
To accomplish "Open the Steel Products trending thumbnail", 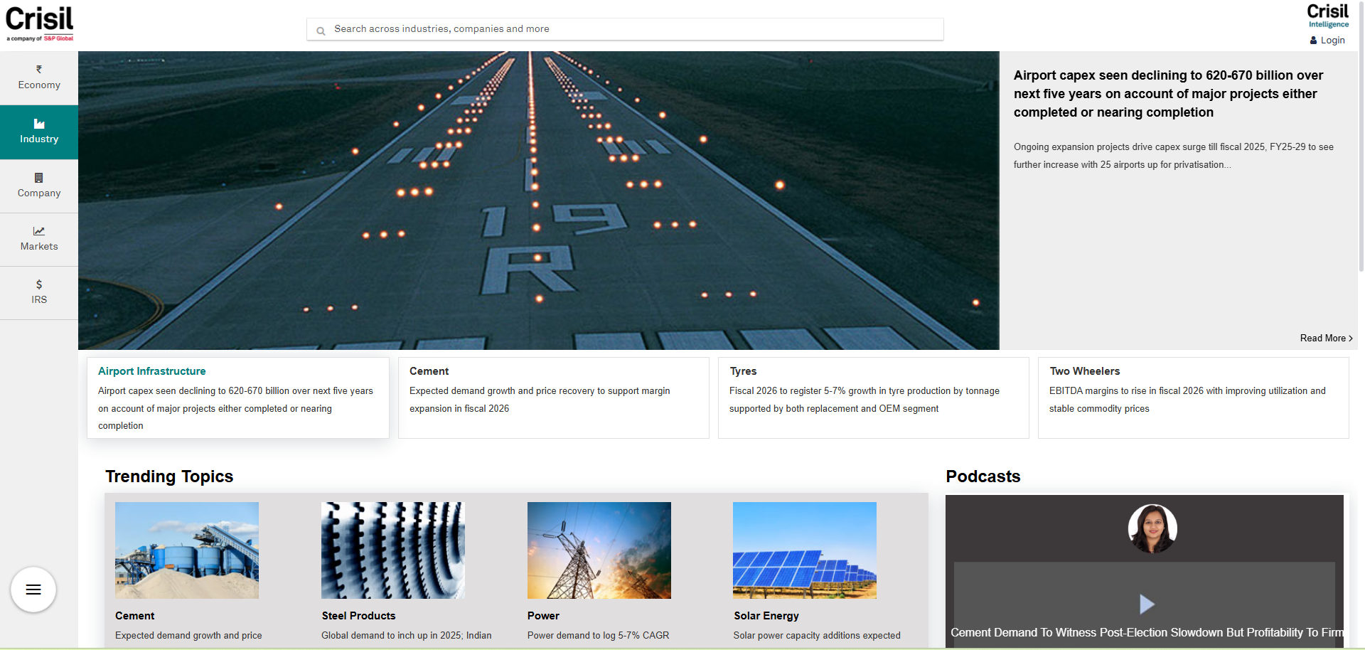I will [x=393, y=550].
